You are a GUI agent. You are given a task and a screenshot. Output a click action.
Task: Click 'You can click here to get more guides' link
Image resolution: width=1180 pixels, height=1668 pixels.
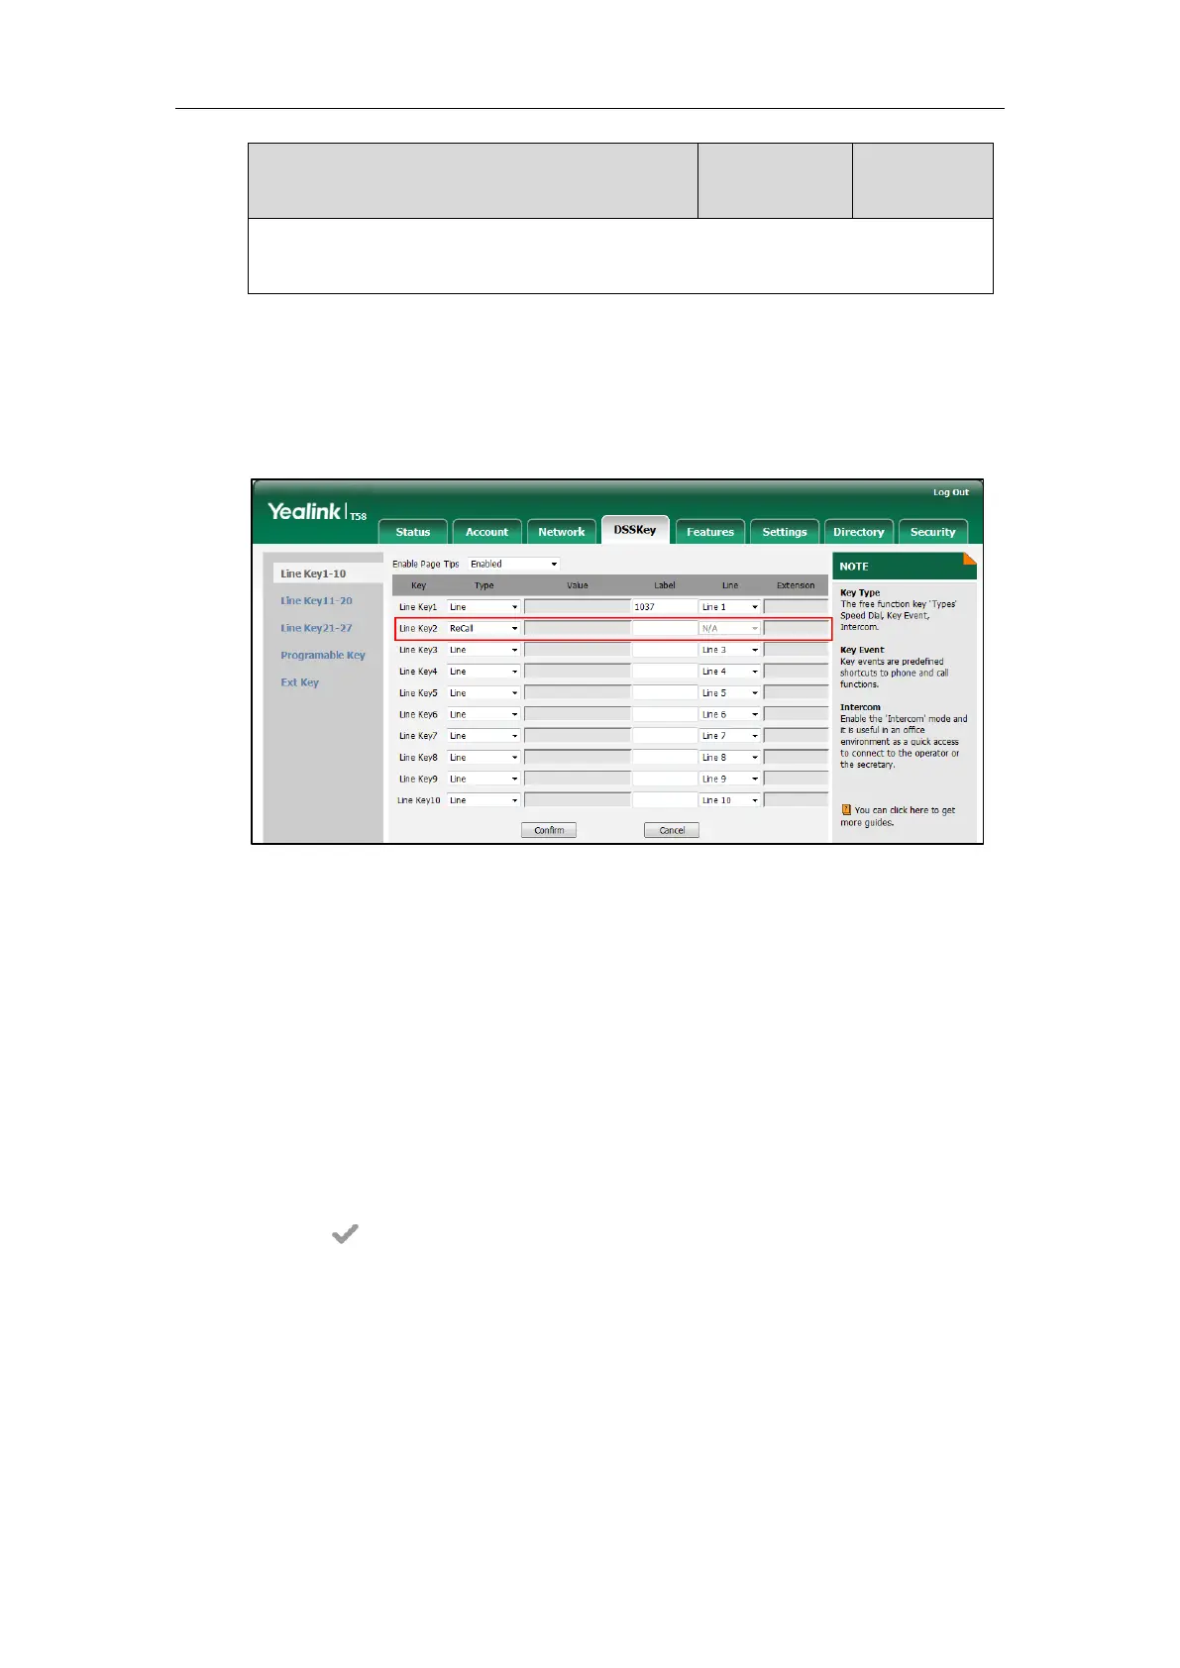898,816
